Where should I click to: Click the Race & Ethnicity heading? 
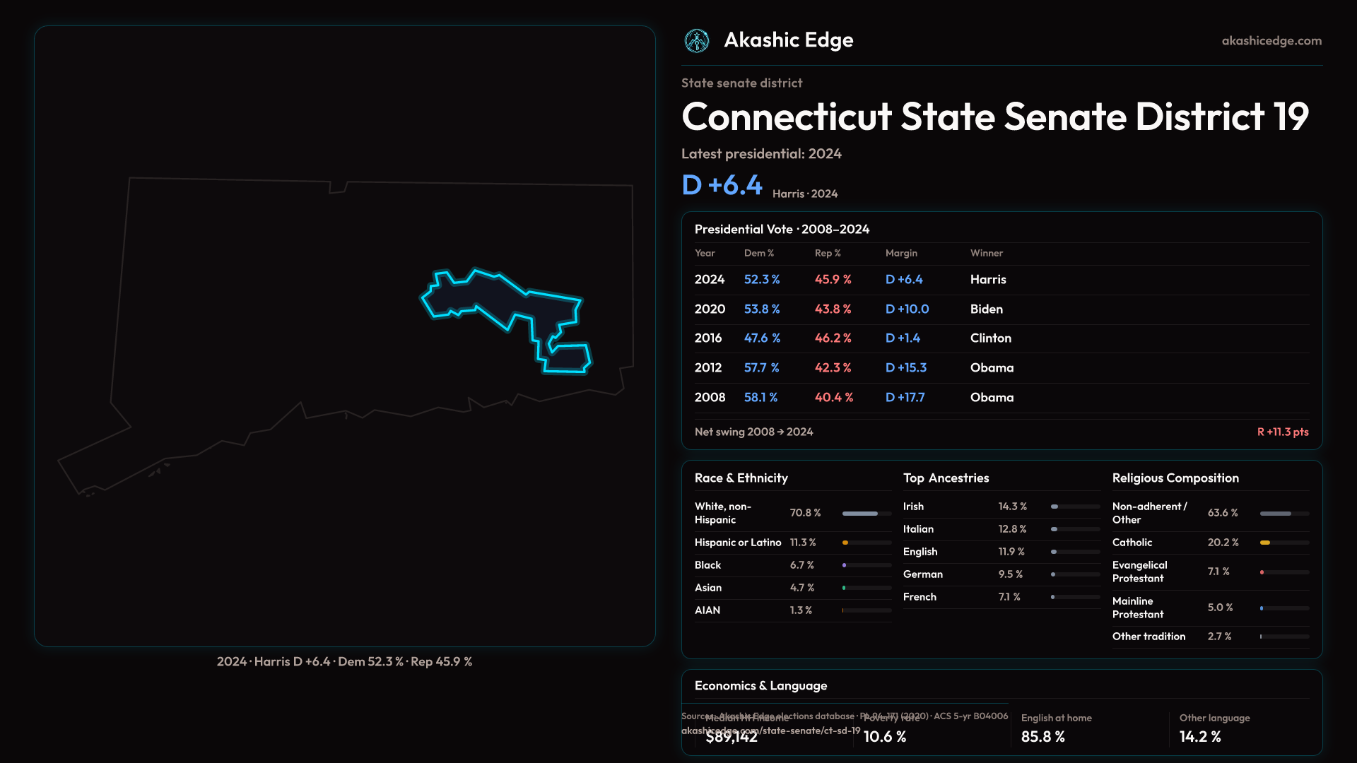(x=741, y=478)
